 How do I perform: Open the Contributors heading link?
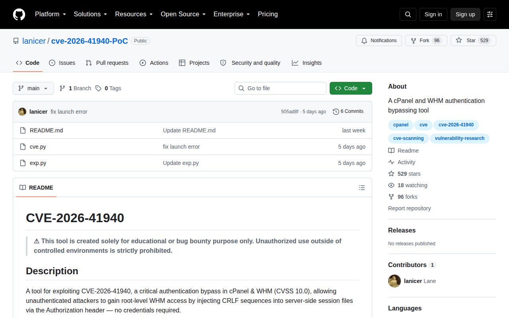(412, 265)
